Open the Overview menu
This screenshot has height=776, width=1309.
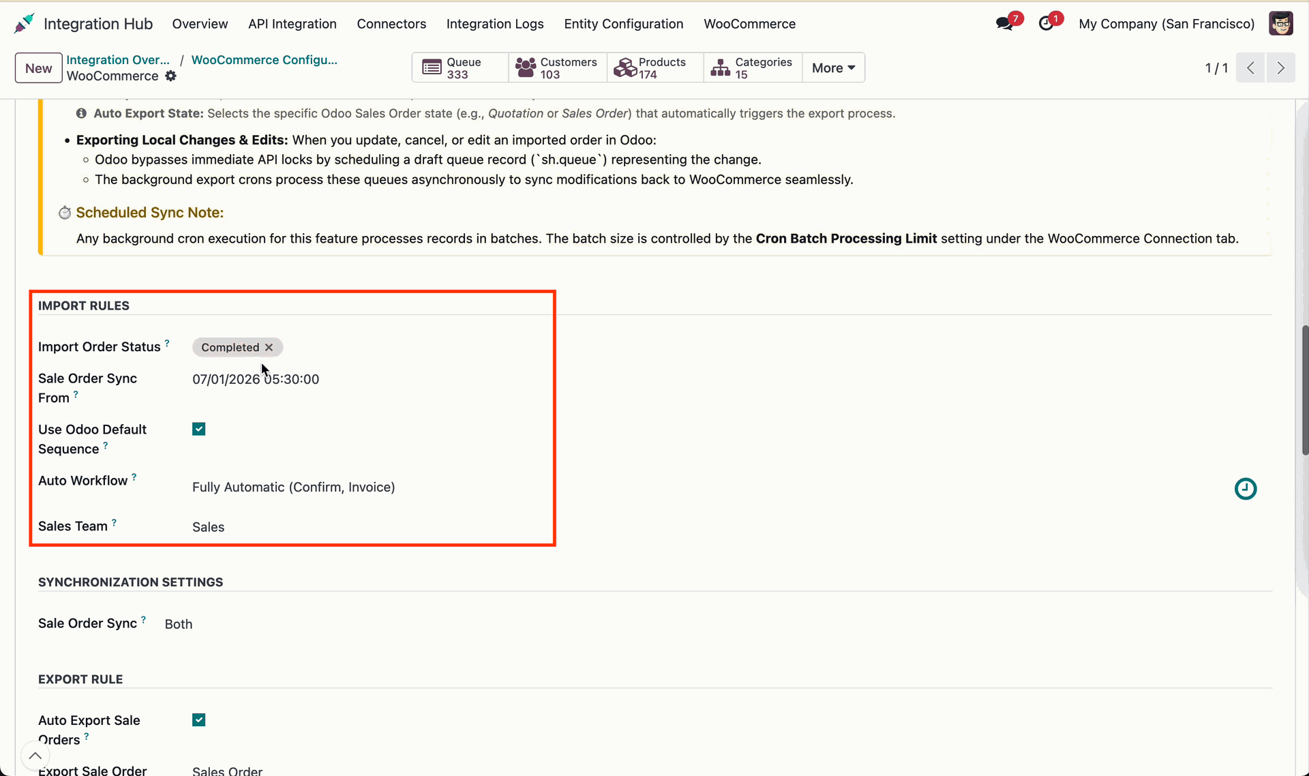pos(200,24)
